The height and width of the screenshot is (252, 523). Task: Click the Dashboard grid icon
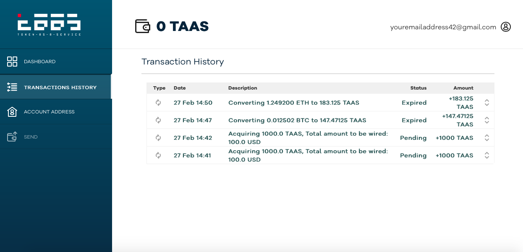[12, 62]
